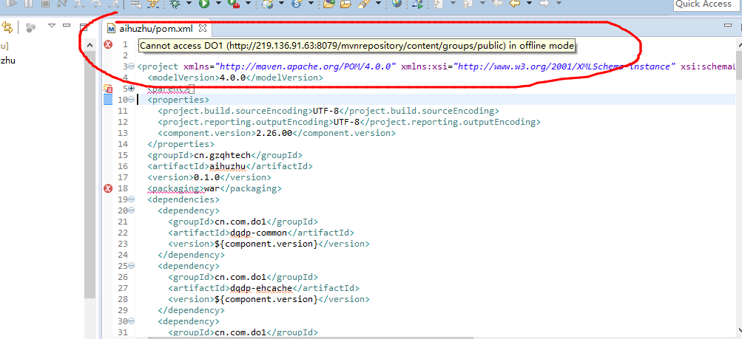The image size is (742, 339).
Task: Click the External Tools run icon with red toolbox
Action: [235, 4]
